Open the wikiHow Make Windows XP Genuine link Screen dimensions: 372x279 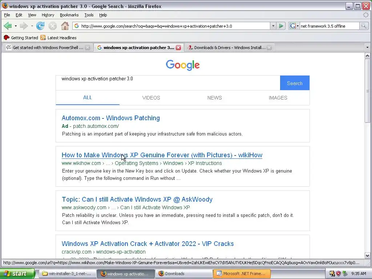click(x=162, y=155)
